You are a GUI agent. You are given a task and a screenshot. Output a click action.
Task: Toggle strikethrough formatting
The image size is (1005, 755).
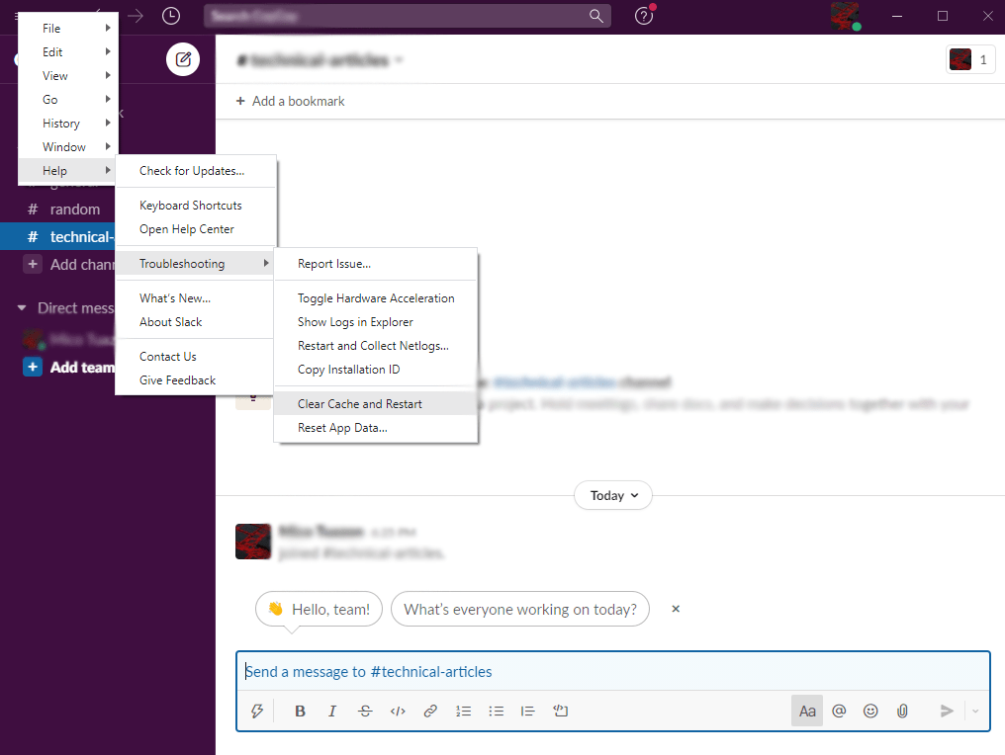(365, 711)
